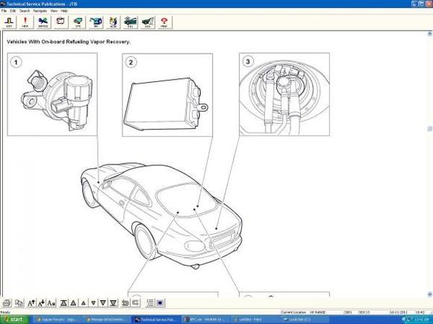Screen dimensions: 433x324
Task: Open the Navigate menu
Action: click(40, 10)
